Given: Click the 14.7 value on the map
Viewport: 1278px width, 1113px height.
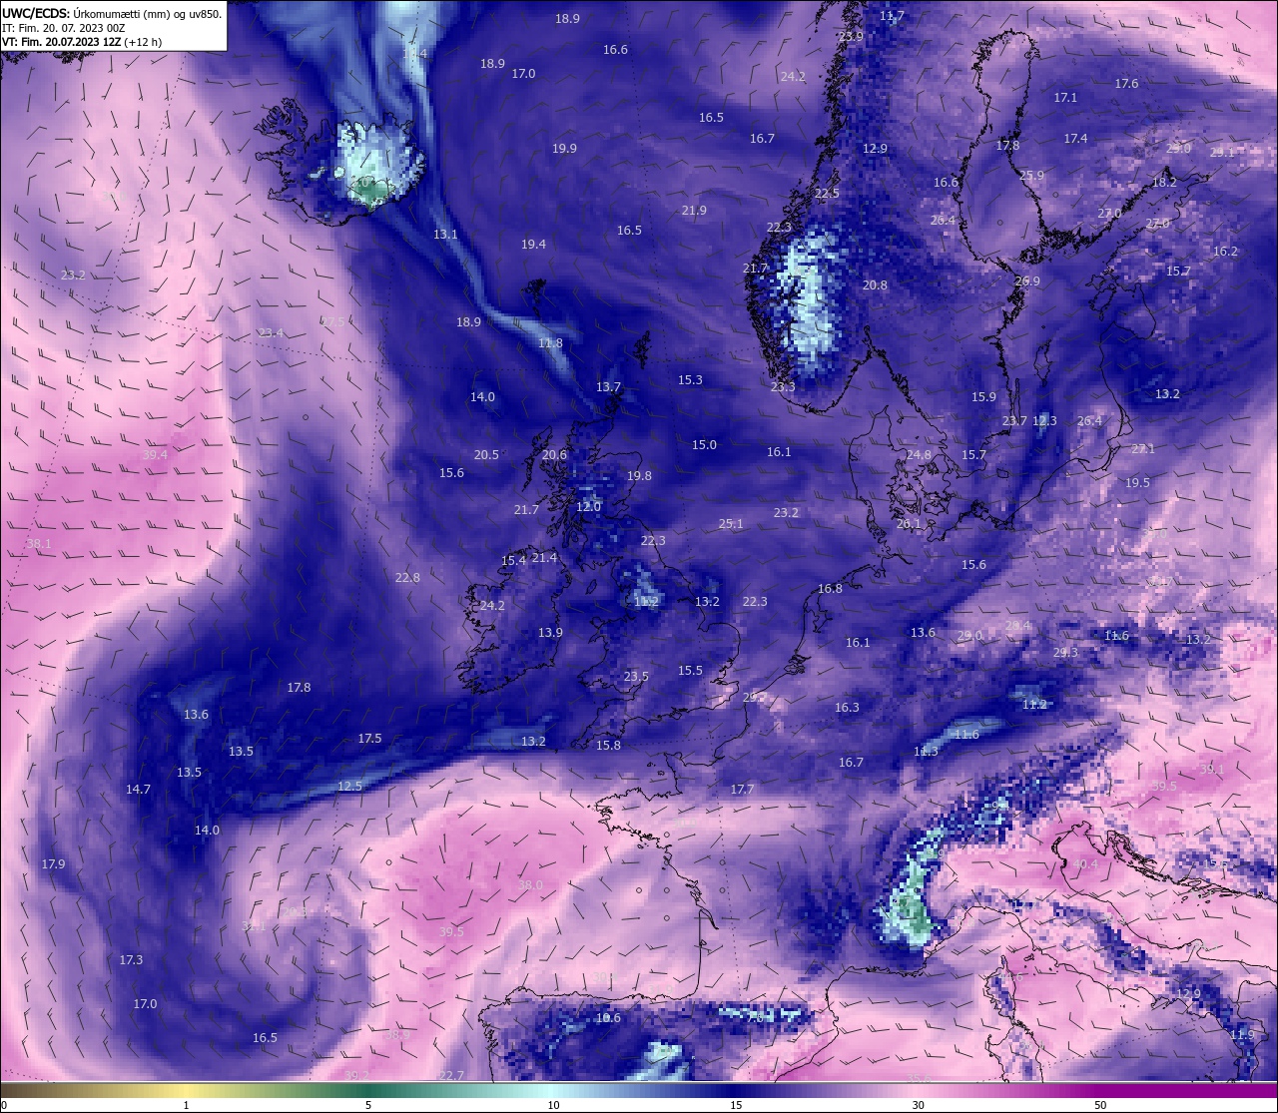Looking at the screenshot, I should click(x=138, y=790).
